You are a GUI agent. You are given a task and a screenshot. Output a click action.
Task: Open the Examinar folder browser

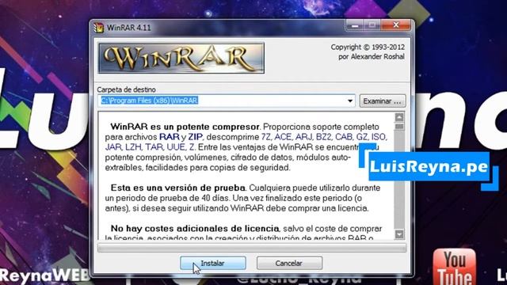pos(383,101)
